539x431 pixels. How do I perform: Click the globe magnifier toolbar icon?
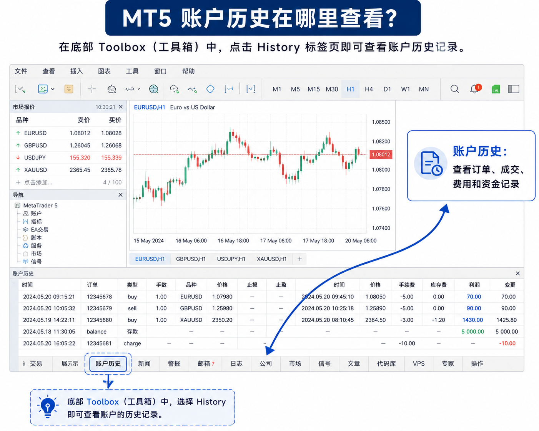[x=153, y=89]
